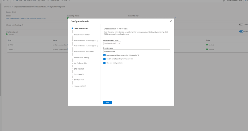Screen dimensions: 248x131
Task: Click the Status column header
Action: pyautogui.click(x=208, y=40)
